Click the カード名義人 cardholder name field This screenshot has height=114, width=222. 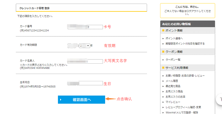[x=85, y=61]
